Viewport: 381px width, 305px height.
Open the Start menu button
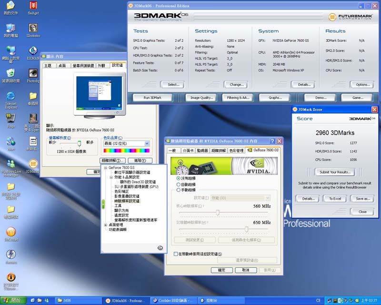click(13, 300)
